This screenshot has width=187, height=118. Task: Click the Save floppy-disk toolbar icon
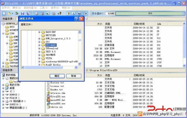[x=22, y=13]
